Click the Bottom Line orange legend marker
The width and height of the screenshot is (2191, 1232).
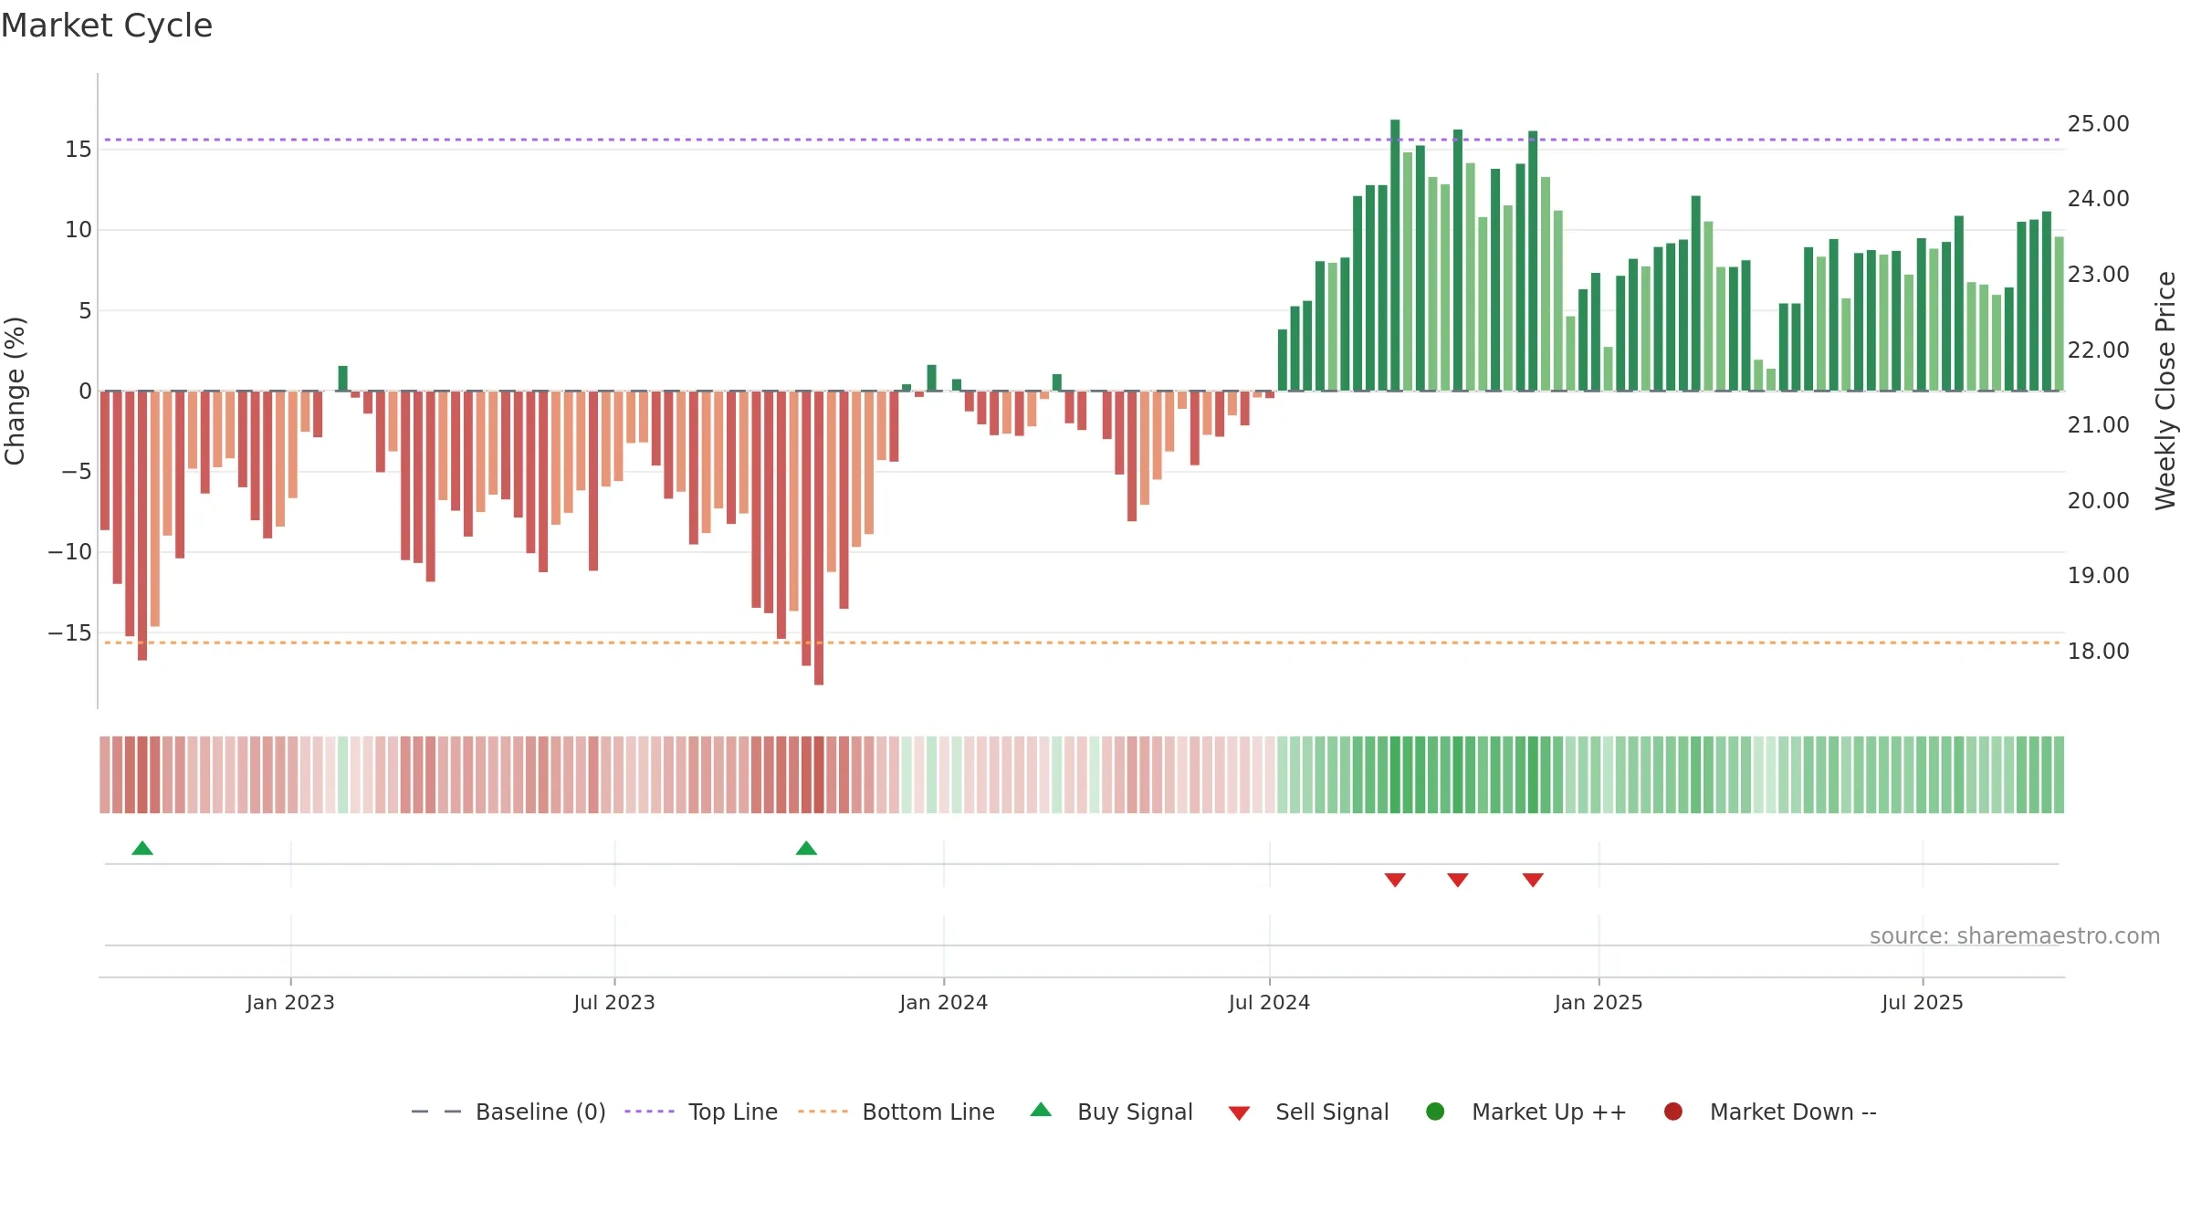[823, 1112]
